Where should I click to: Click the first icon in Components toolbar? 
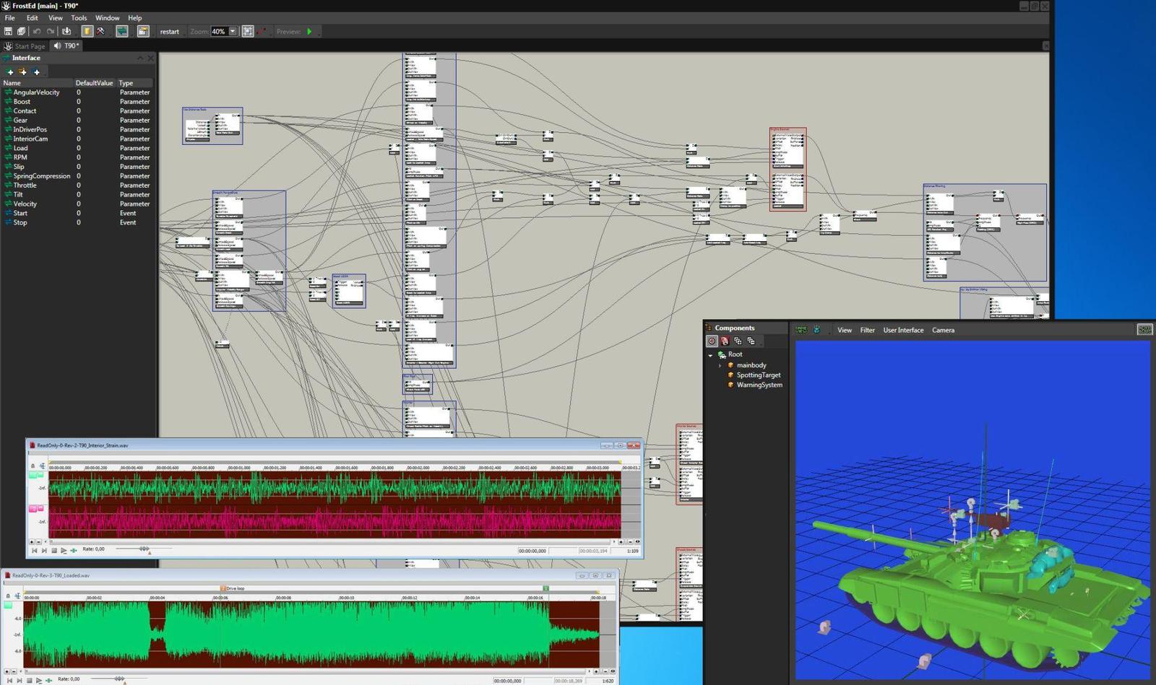712,341
